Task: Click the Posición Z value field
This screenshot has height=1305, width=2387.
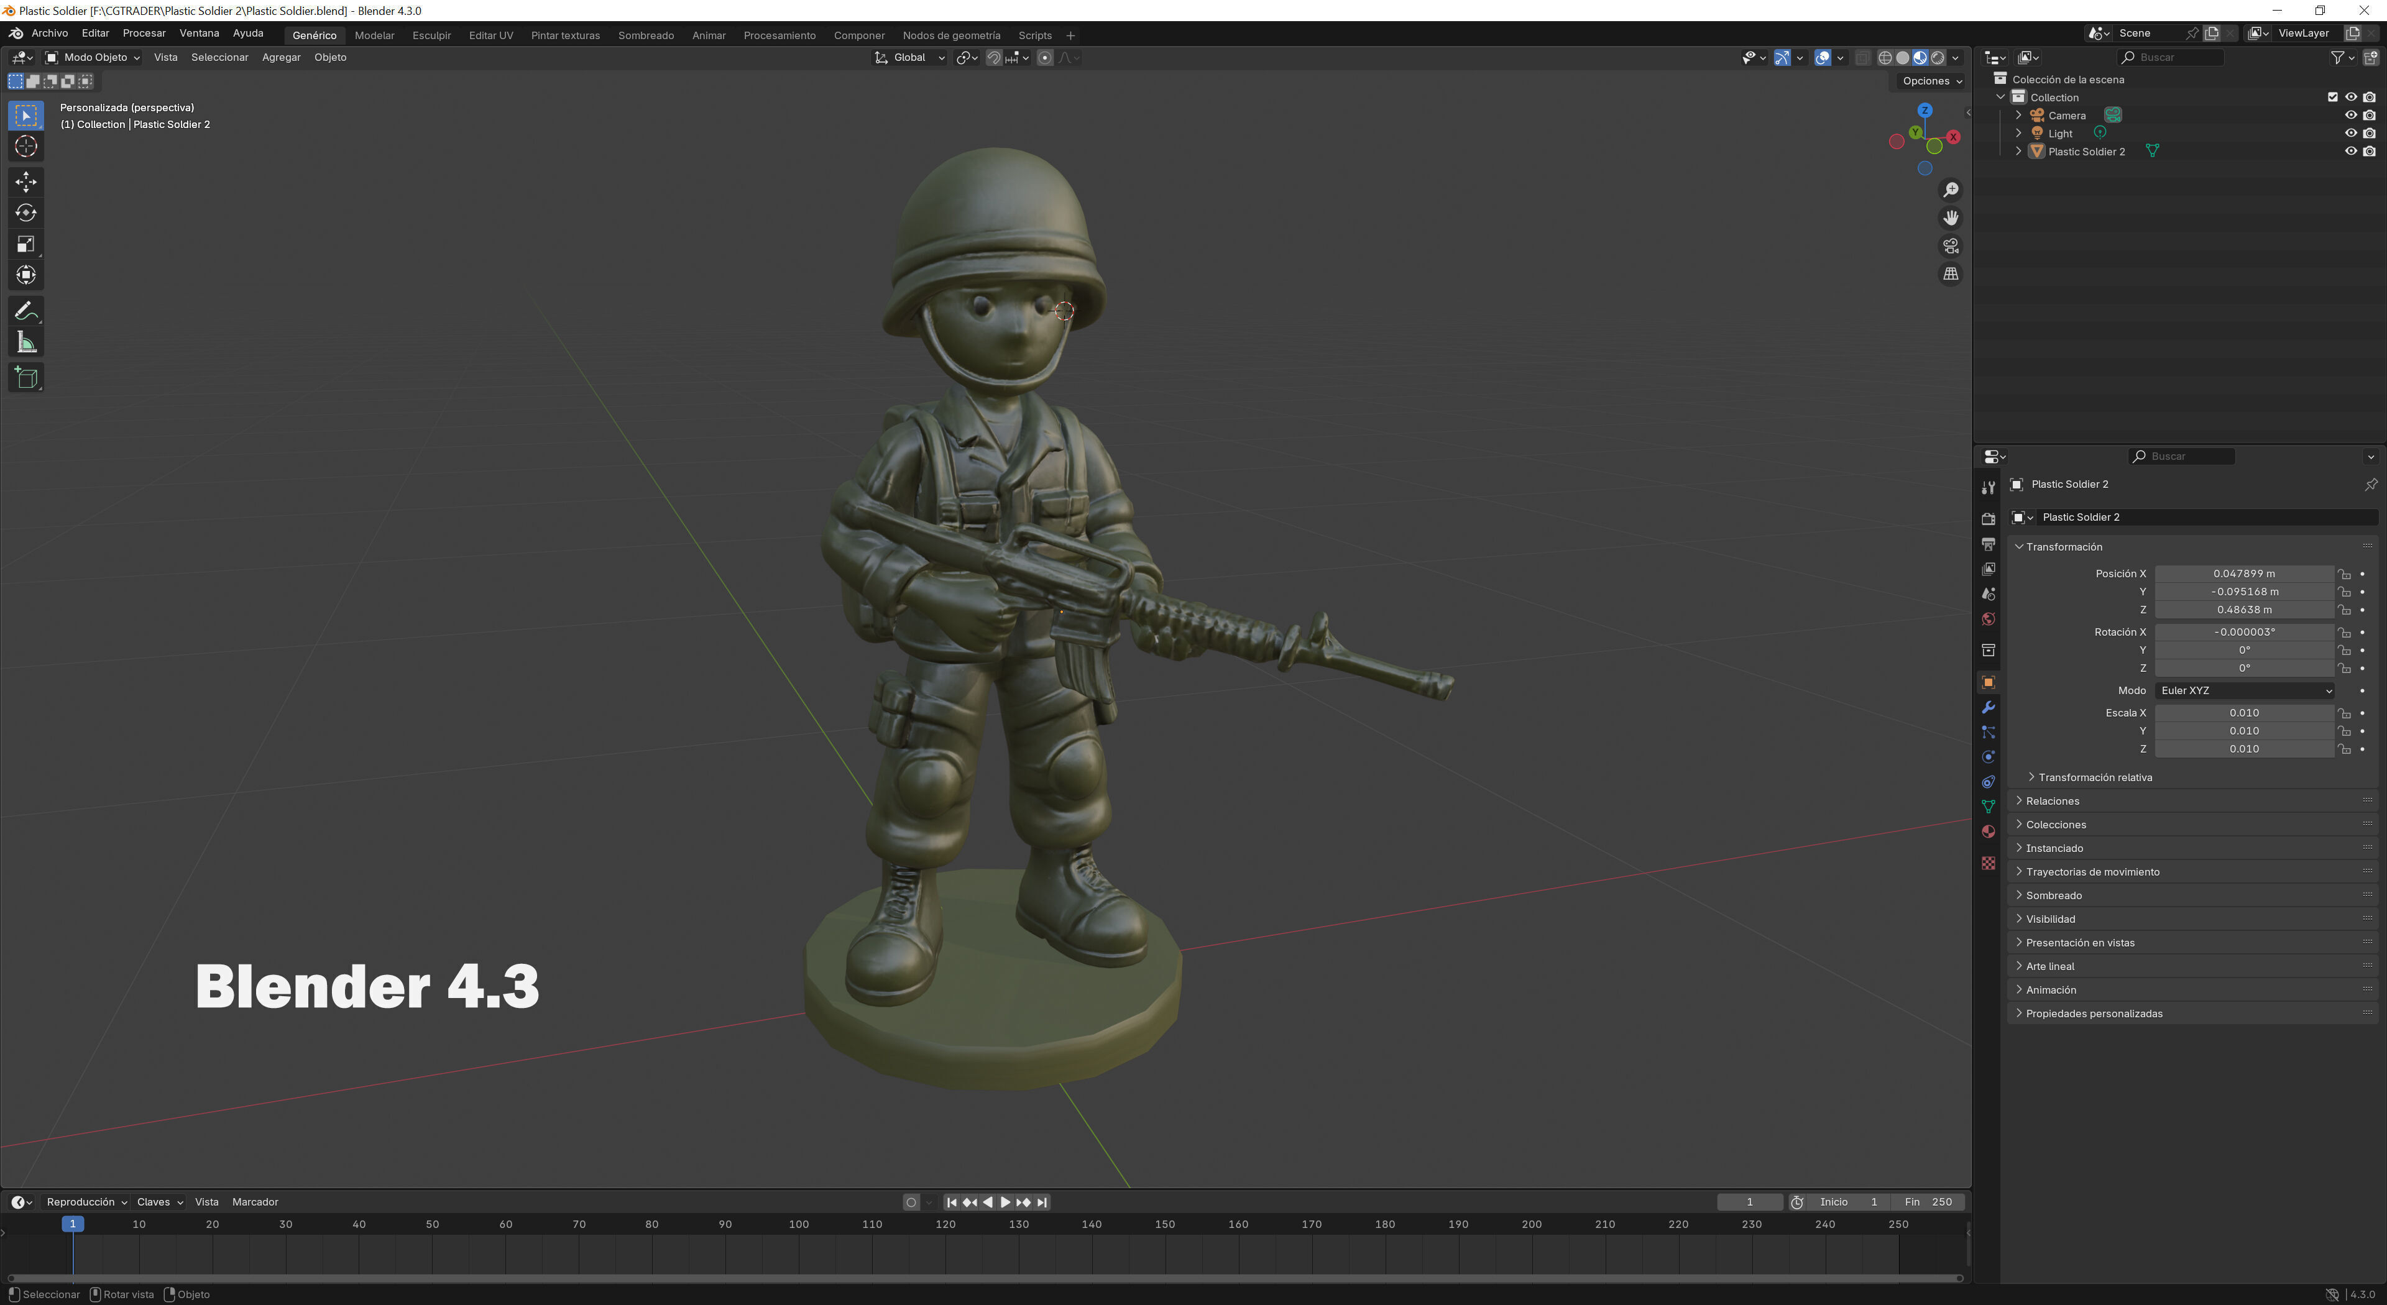Action: [2244, 610]
